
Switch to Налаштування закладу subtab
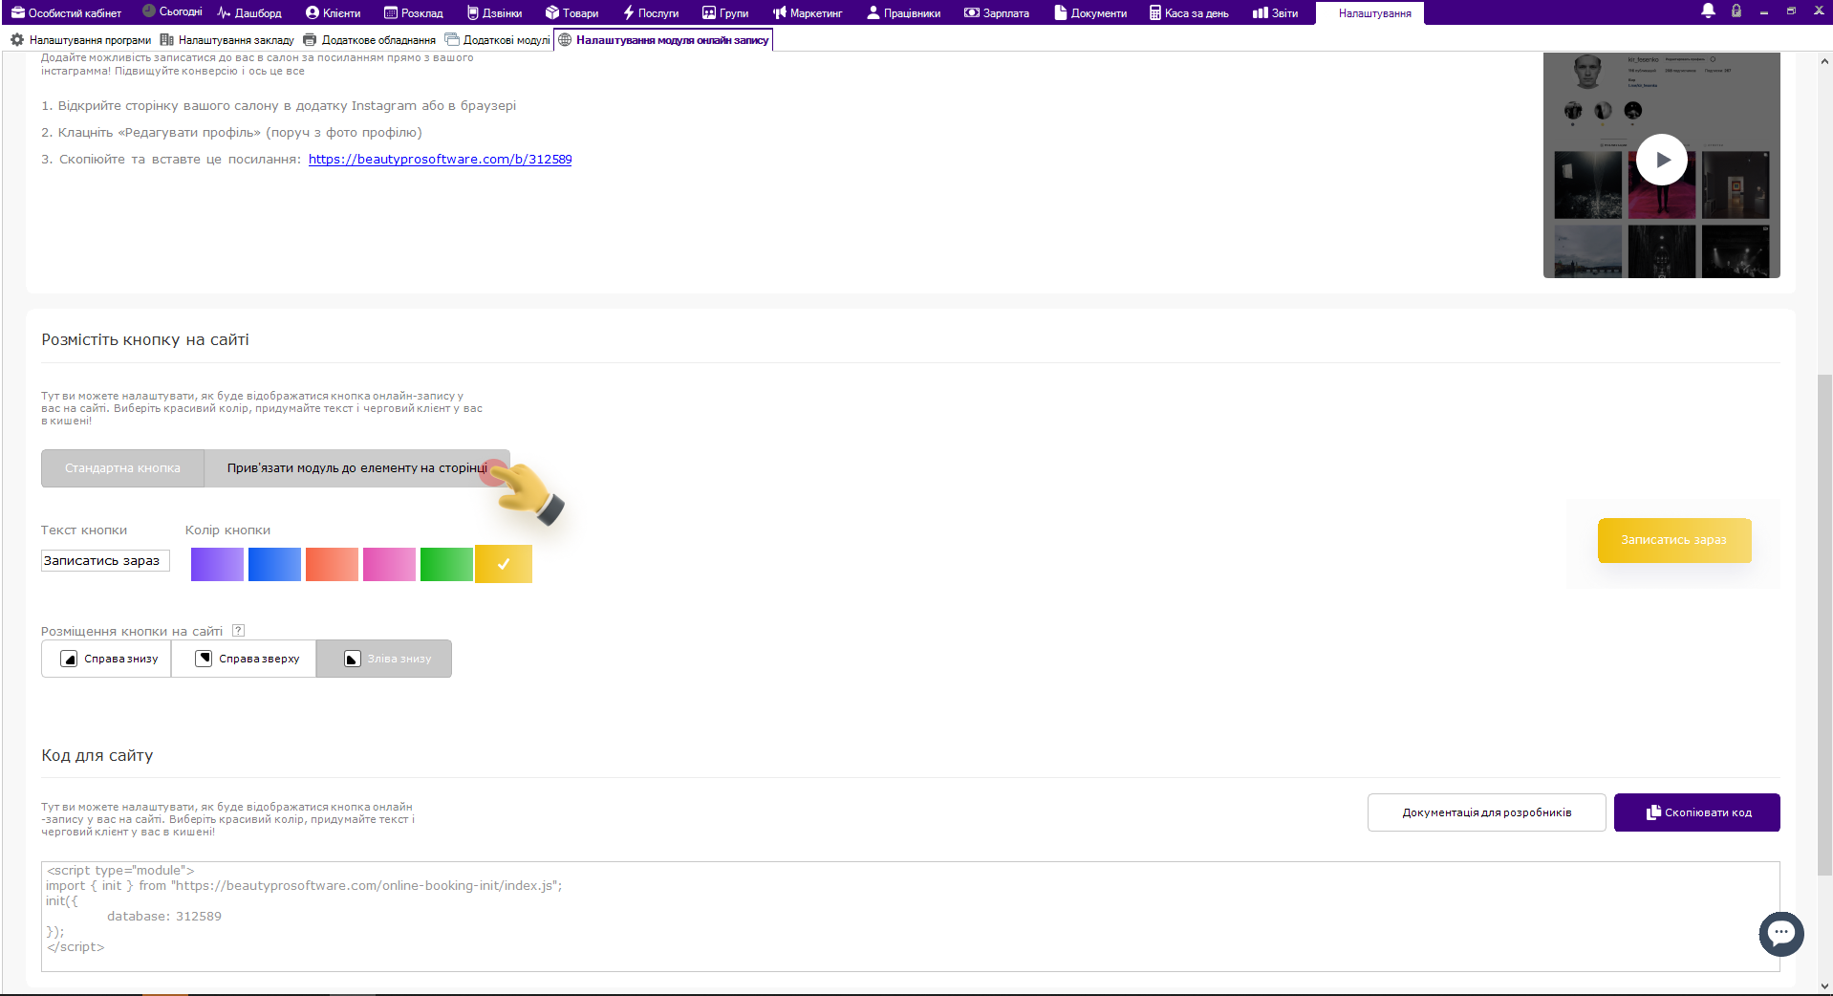click(x=227, y=40)
